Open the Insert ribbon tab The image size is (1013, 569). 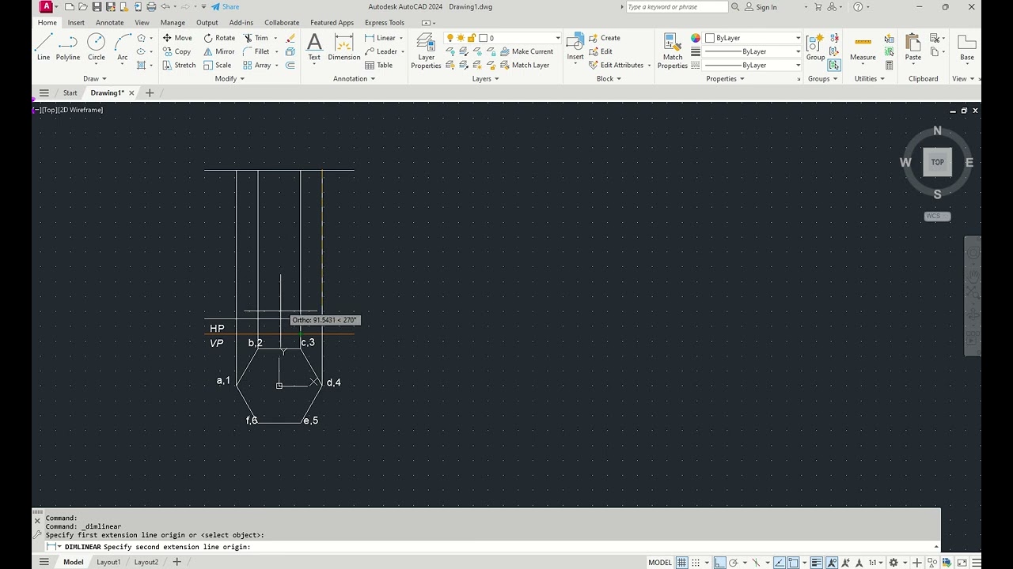(x=76, y=22)
